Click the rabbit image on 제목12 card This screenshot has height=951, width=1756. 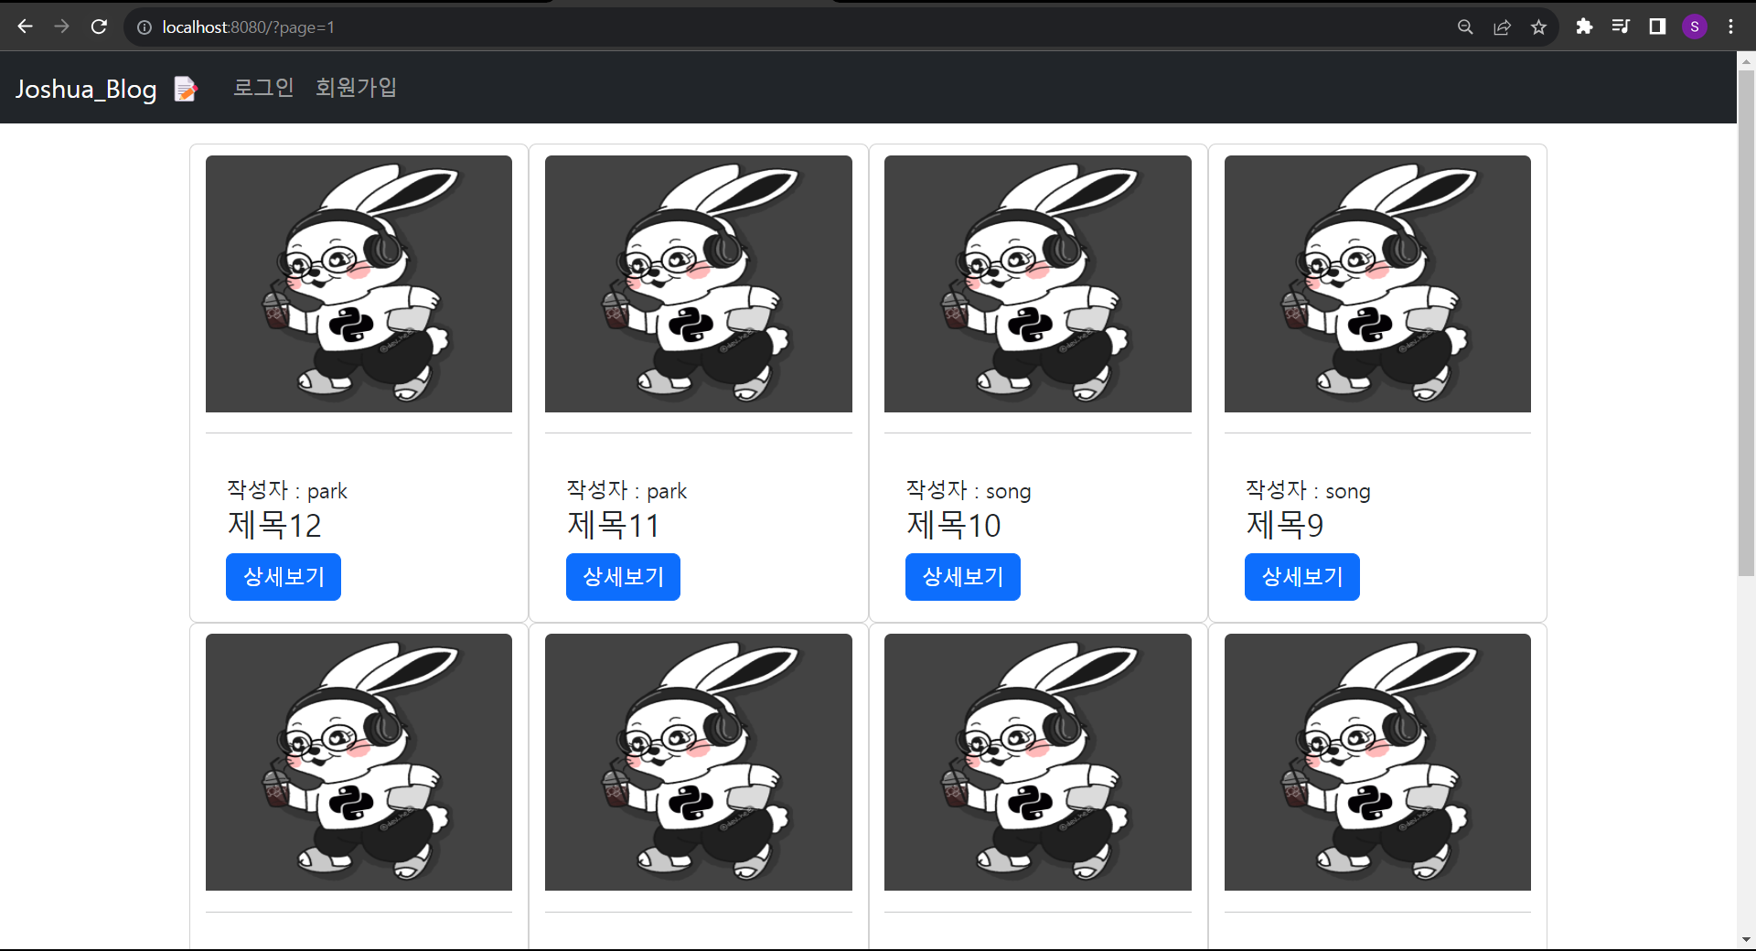pyautogui.click(x=359, y=283)
